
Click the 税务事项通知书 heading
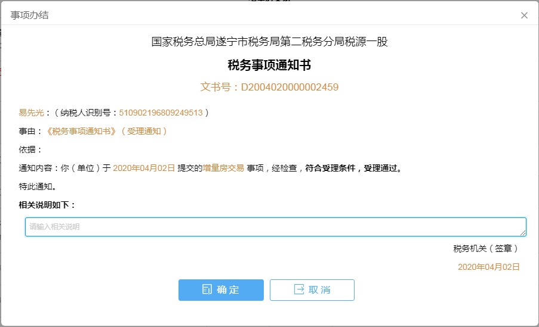[269, 65]
